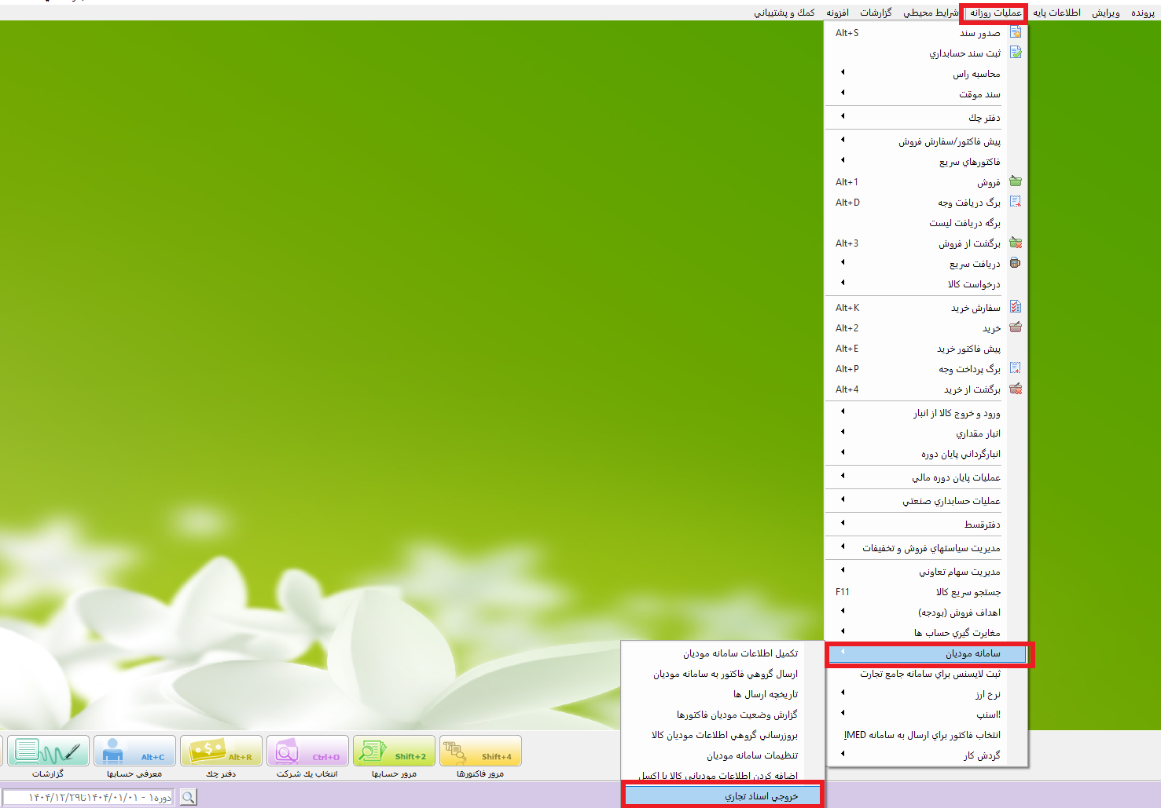Open اطلاعات پايه menu

pos(1056,13)
